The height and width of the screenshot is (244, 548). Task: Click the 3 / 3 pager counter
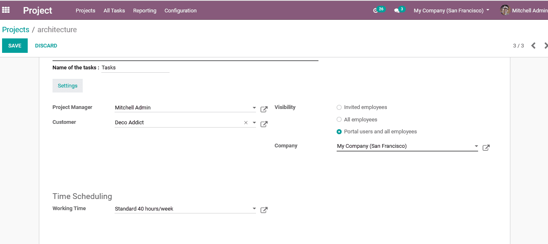click(x=519, y=45)
